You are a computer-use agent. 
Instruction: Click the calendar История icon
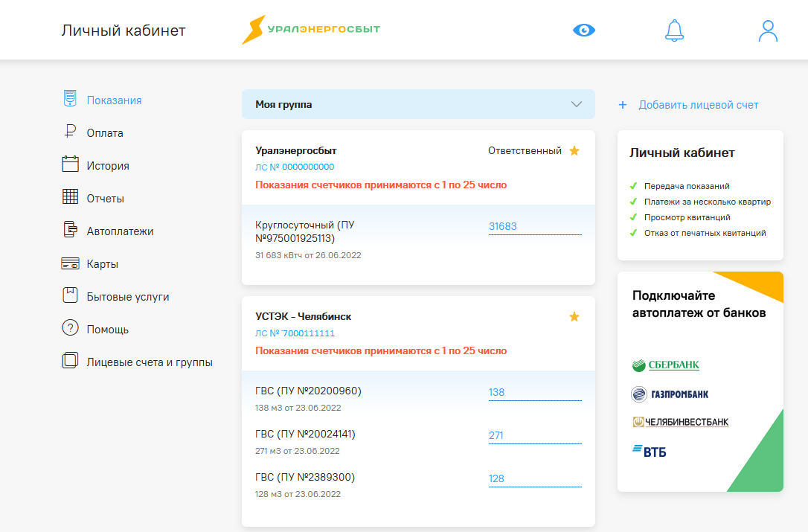70,164
